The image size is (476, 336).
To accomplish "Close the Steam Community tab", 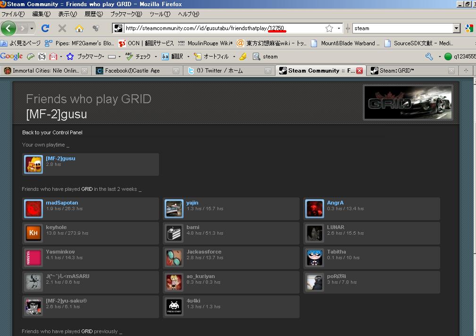I will click(359, 71).
